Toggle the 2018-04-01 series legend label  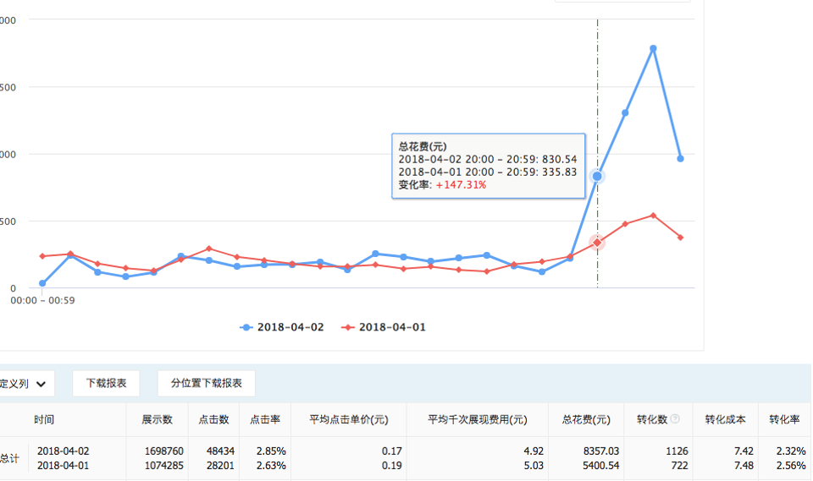(392, 327)
